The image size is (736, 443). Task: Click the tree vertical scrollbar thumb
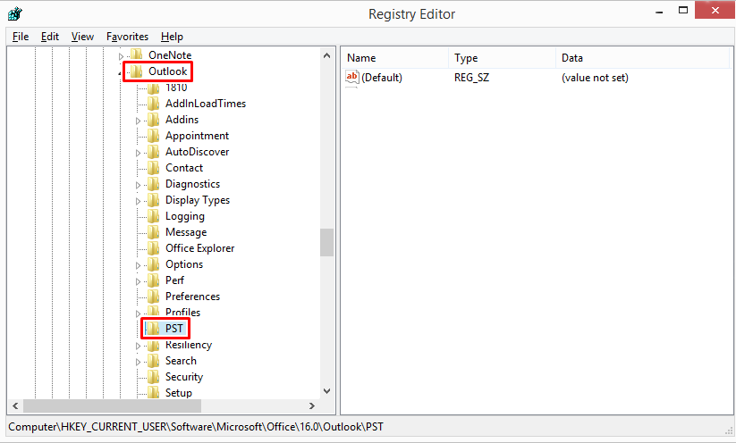[x=327, y=242]
